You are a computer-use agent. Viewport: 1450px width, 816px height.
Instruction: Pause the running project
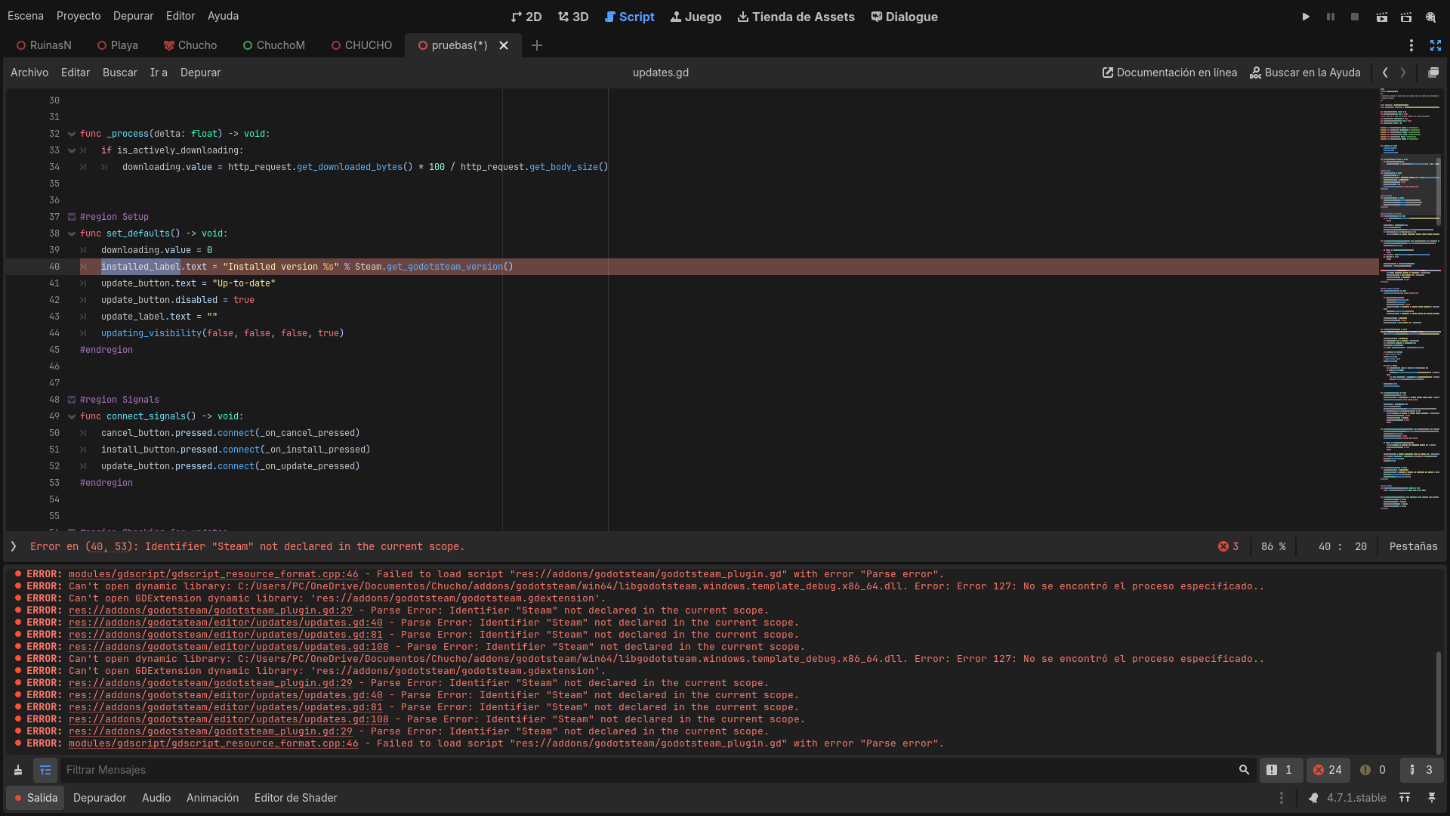pos(1331,17)
